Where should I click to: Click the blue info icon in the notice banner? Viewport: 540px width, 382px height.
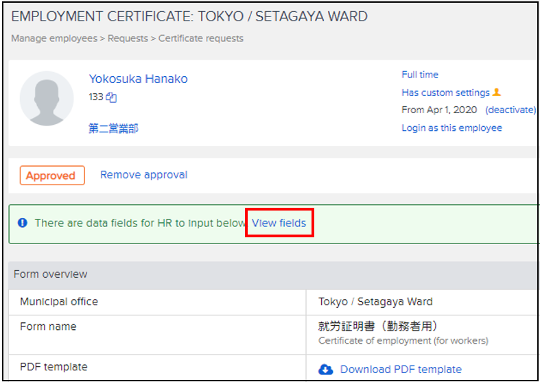[23, 223]
